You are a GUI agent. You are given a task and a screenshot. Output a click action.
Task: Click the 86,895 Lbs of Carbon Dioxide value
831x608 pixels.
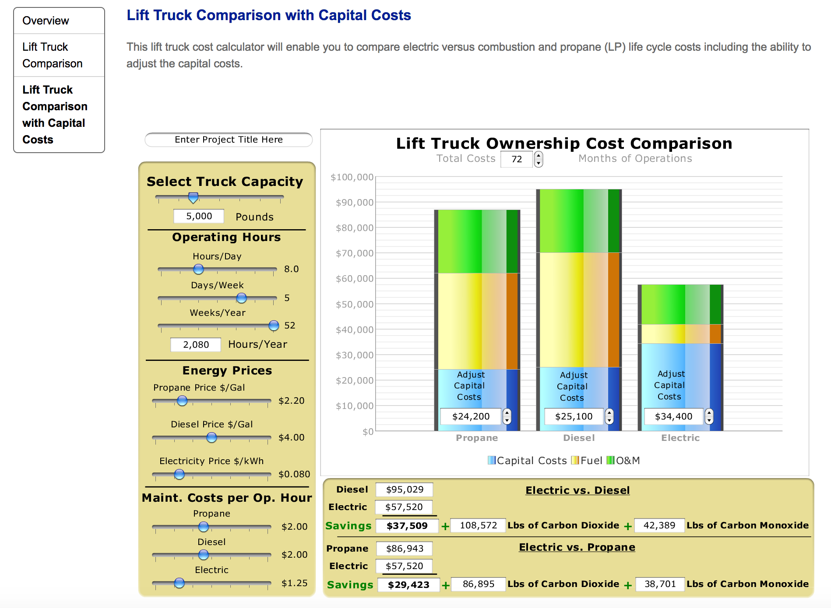pyautogui.click(x=478, y=584)
